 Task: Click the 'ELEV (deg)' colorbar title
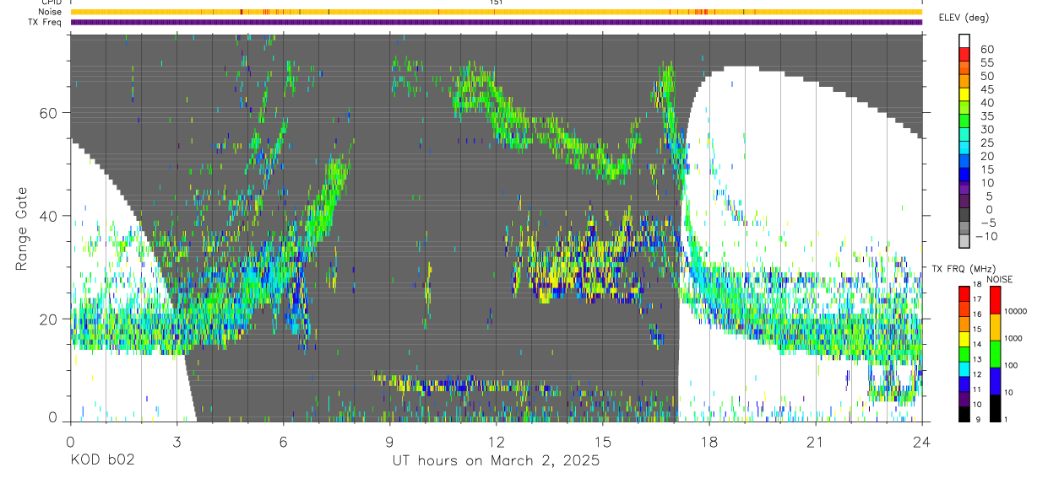pos(964,19)
